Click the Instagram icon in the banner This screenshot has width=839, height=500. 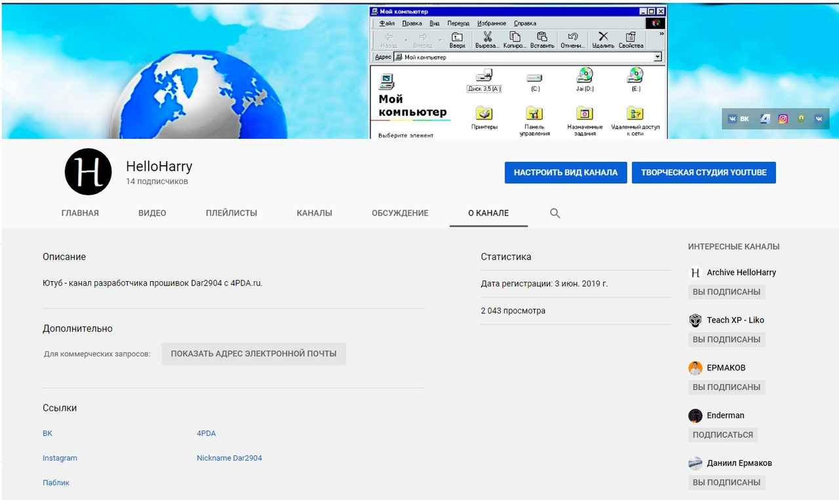click(783, 119)
